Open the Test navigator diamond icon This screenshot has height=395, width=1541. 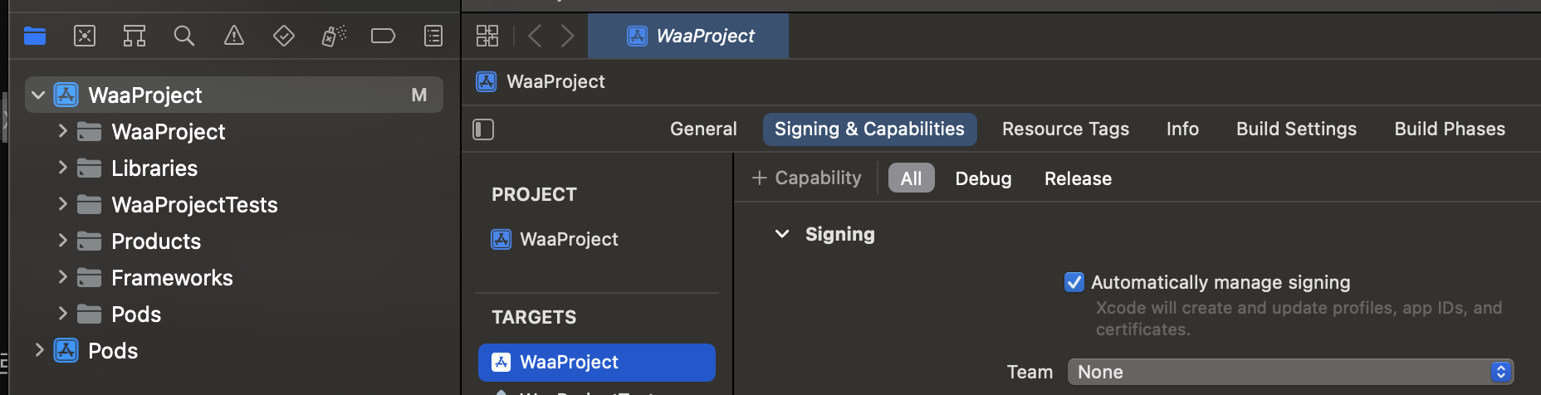(284, 36)
